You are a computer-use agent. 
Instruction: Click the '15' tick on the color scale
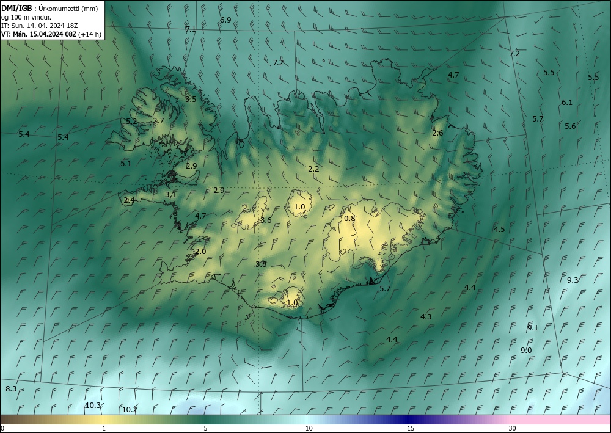411,428
